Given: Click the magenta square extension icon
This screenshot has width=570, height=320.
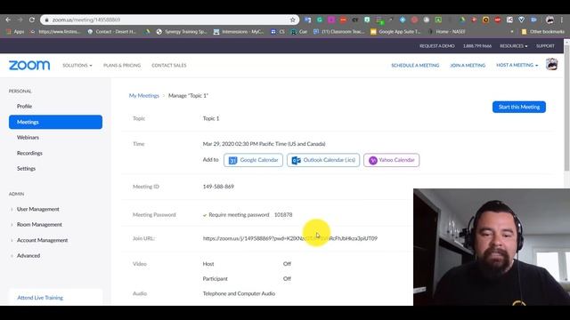Looking at the screenshot, I should click(x=331, y=20).
